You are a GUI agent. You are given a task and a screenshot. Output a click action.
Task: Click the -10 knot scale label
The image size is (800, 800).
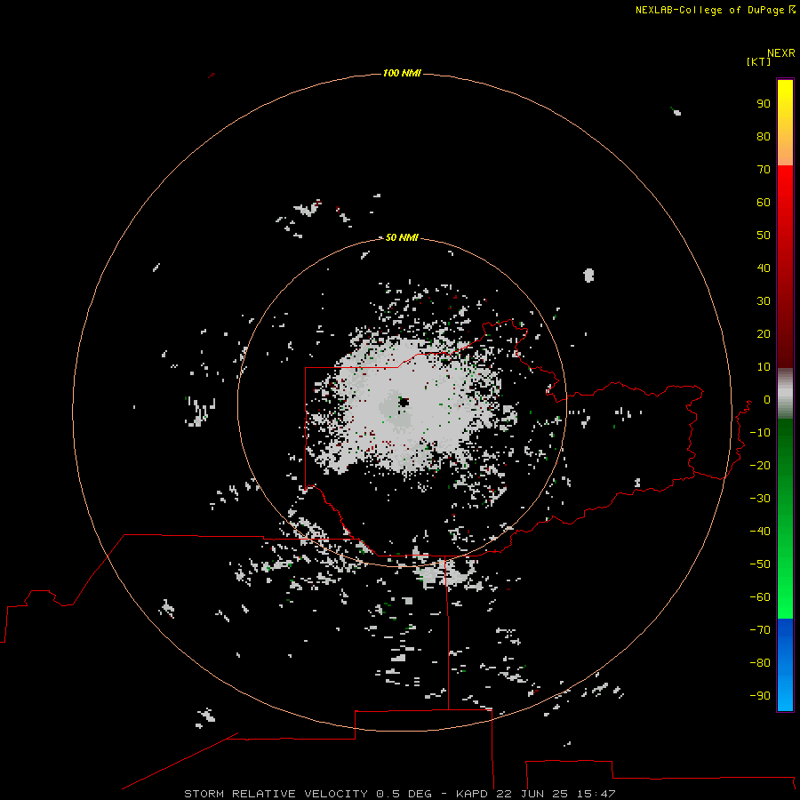click(760, 433)
